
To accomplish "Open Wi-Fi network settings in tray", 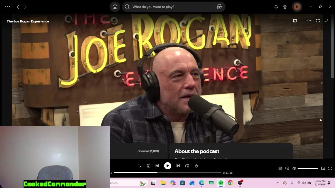I will (x=299, y=183).
